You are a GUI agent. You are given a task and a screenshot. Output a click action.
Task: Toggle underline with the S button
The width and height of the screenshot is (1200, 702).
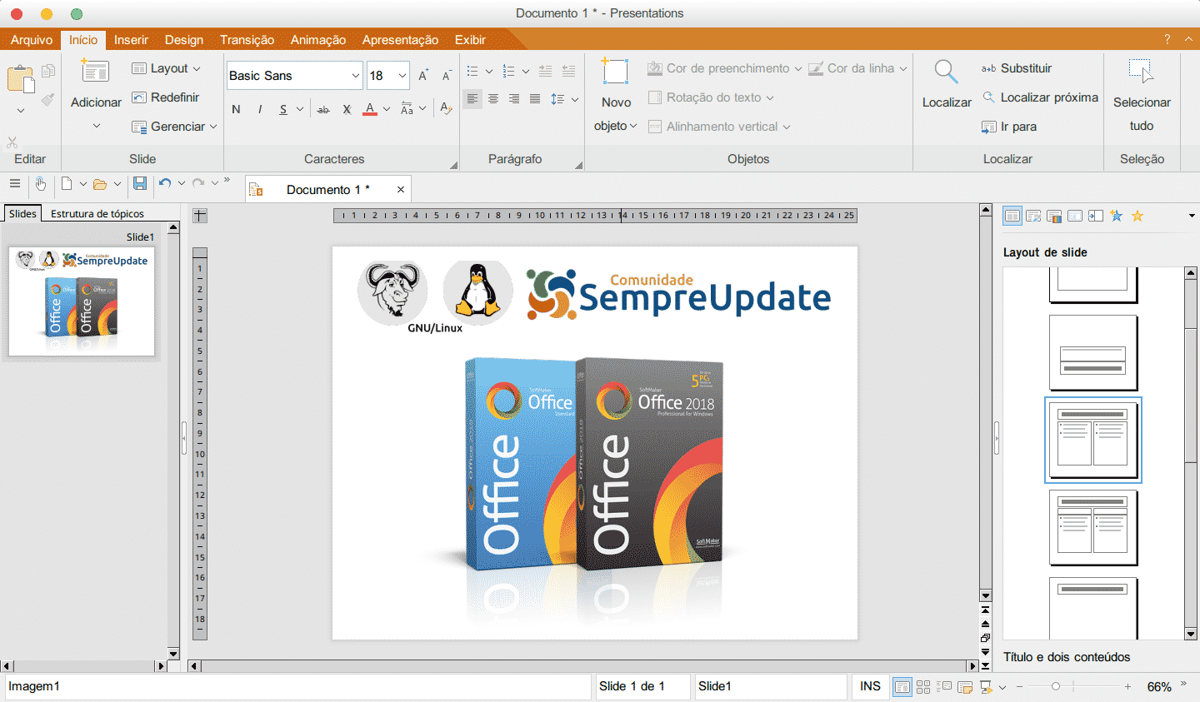tap(283, 109)
